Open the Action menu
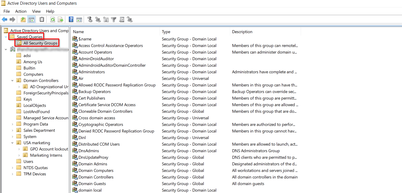402x193 pixels. 21,11
